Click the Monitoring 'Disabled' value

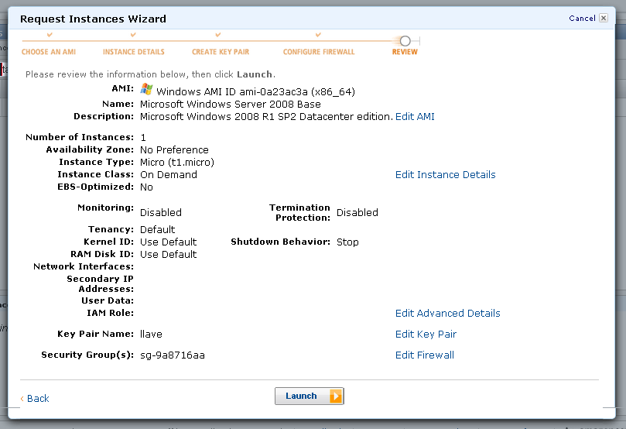point(161,212)
